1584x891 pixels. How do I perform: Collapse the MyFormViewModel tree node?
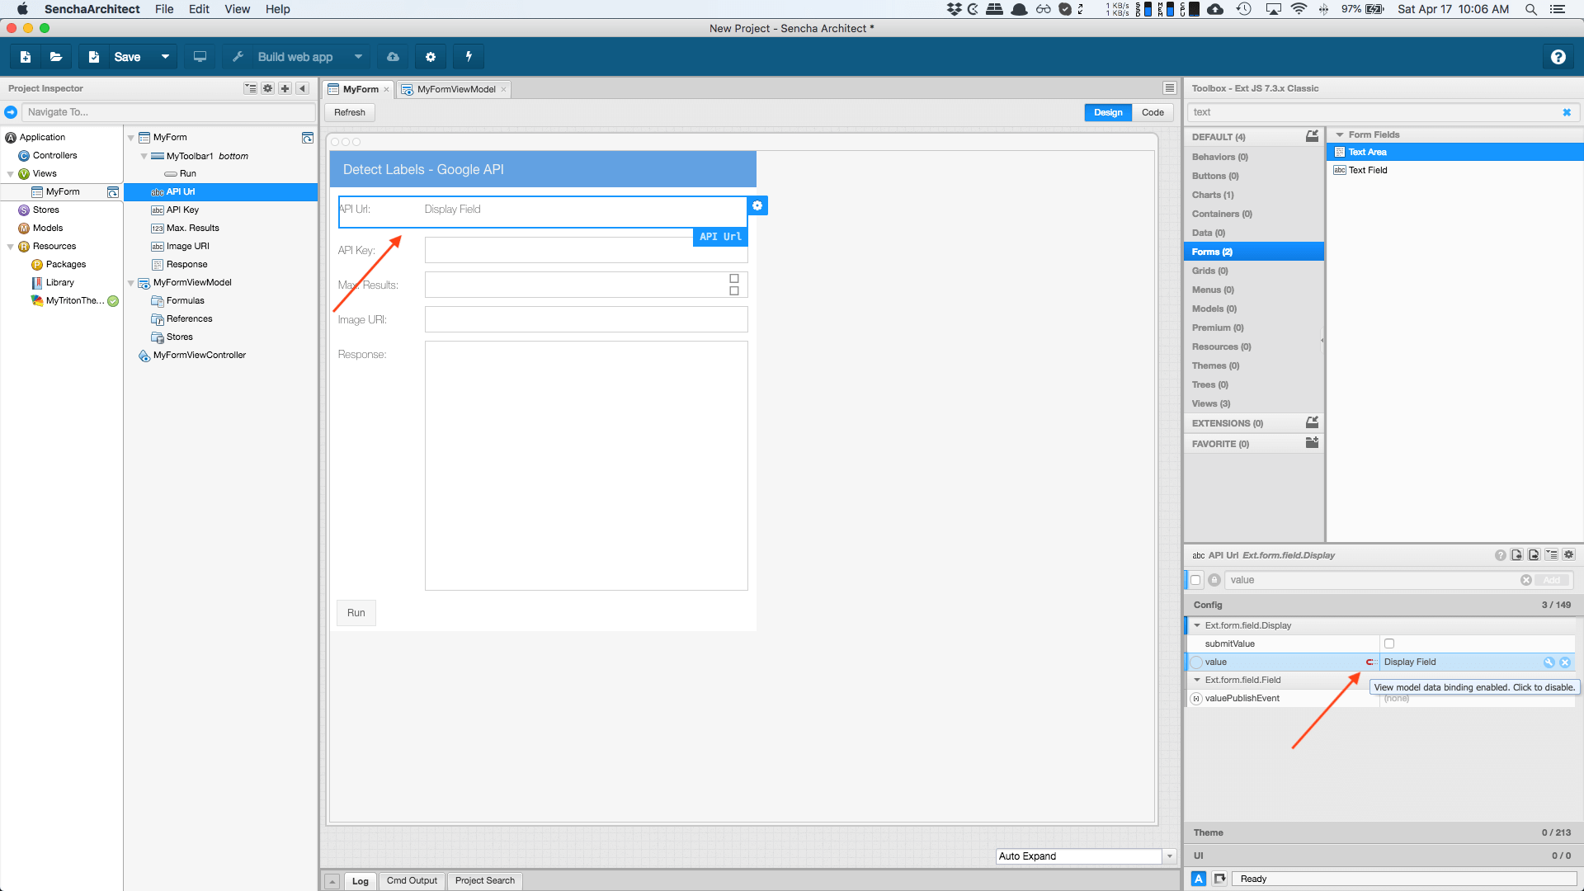click(131, 283)
